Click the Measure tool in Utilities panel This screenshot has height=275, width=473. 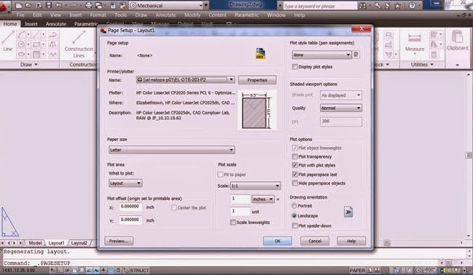[x=415, y=42]
